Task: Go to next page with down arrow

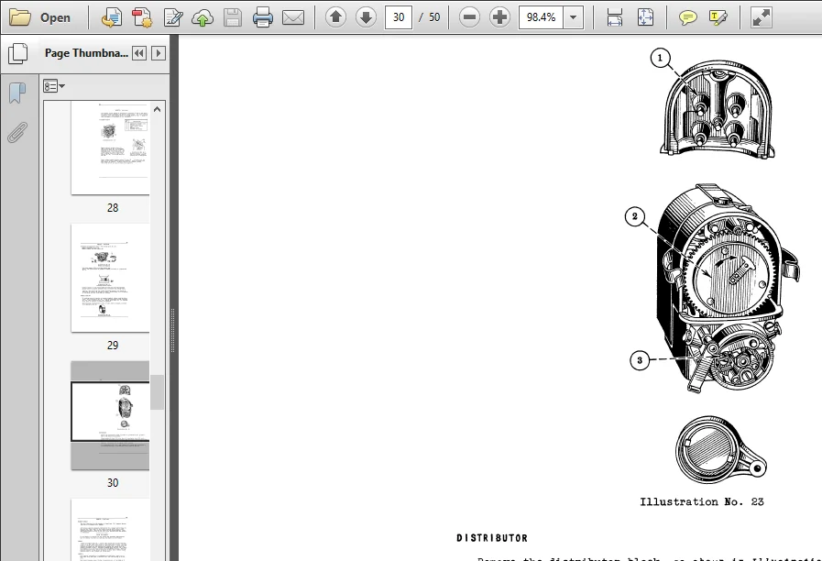Action: coord(366,17)
